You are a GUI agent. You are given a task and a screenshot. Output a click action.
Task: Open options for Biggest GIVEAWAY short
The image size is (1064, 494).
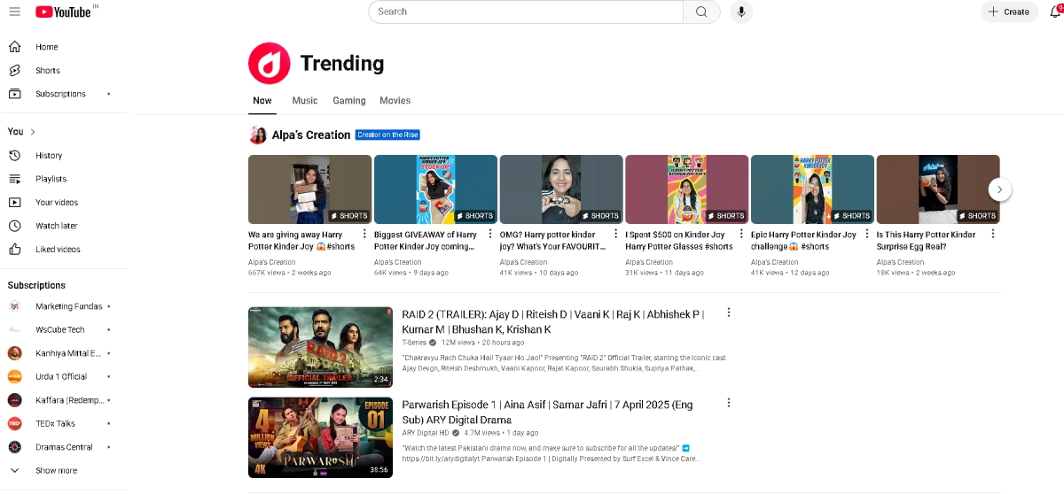coord(490,234)
